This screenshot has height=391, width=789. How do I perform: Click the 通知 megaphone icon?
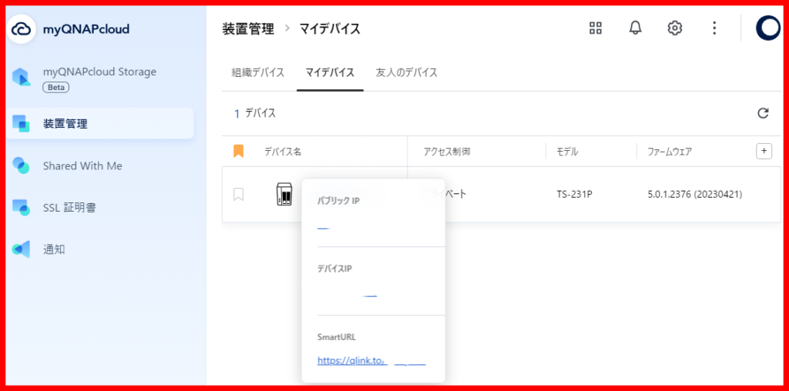21,249
